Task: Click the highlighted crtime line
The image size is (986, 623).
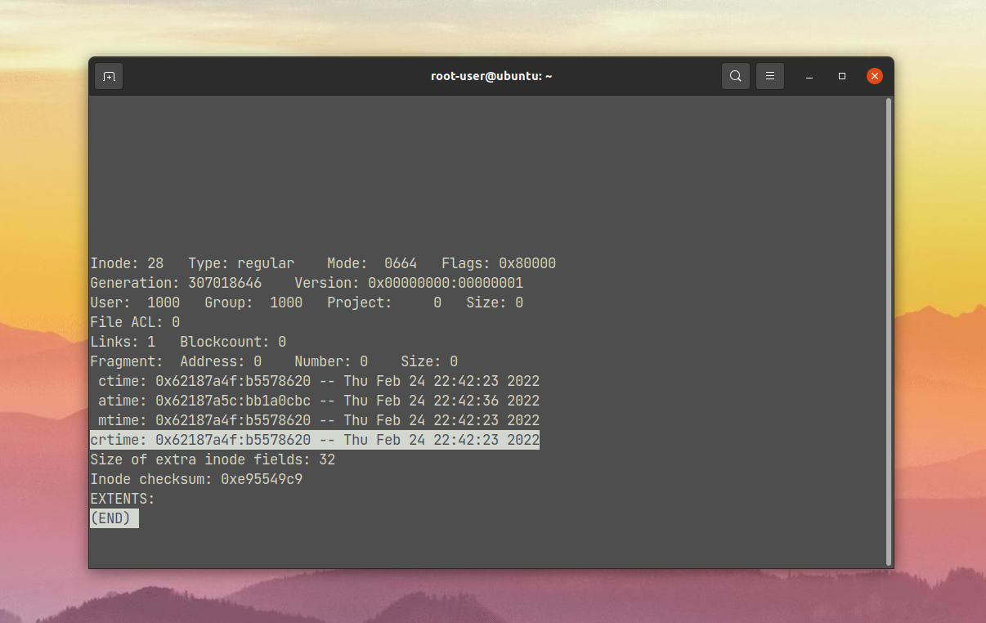Action: (x=315, y=440)
